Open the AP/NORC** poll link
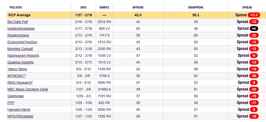266x122 pixels. coord(17,76)
